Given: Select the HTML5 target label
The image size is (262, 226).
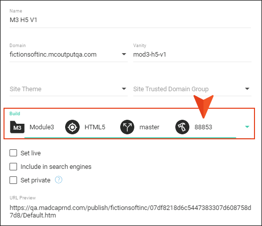Looking at the screenshot, I should coord(95,127).
